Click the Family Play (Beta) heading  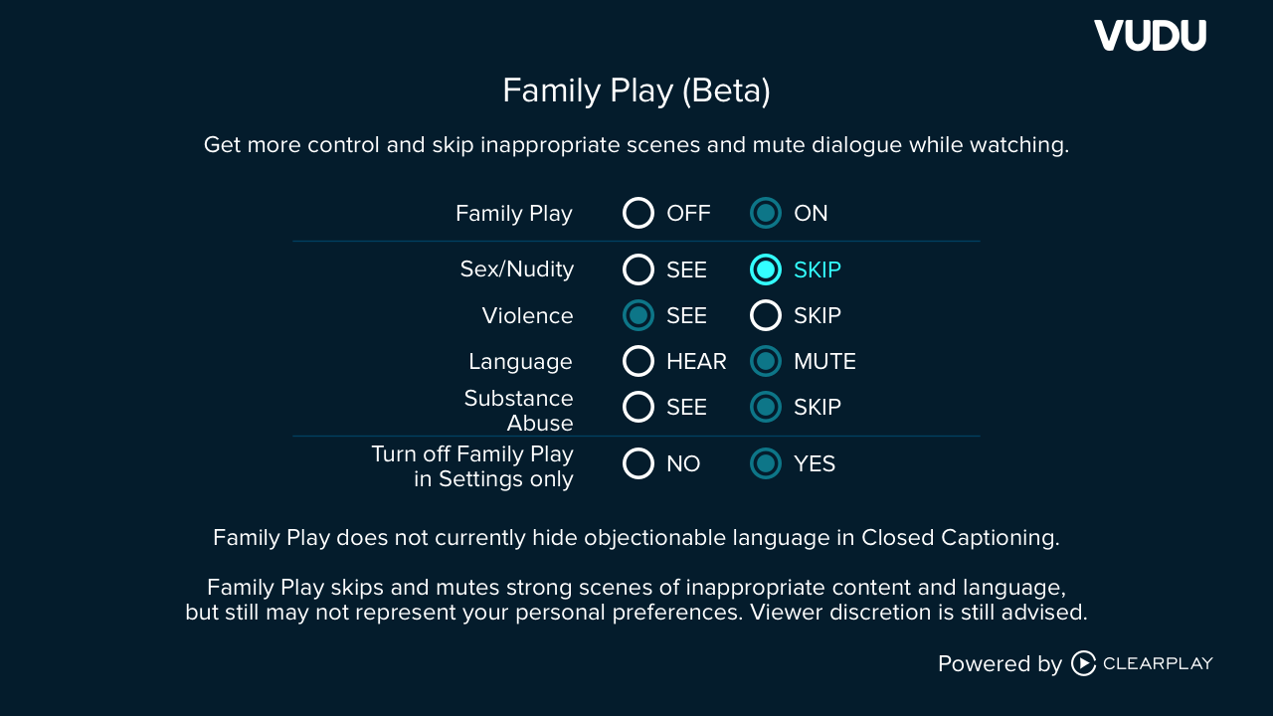pos(636,90)
